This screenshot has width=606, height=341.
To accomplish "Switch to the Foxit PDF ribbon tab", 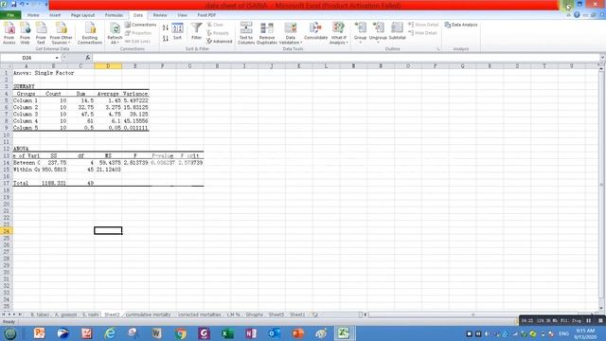I will tap(206, 15).
